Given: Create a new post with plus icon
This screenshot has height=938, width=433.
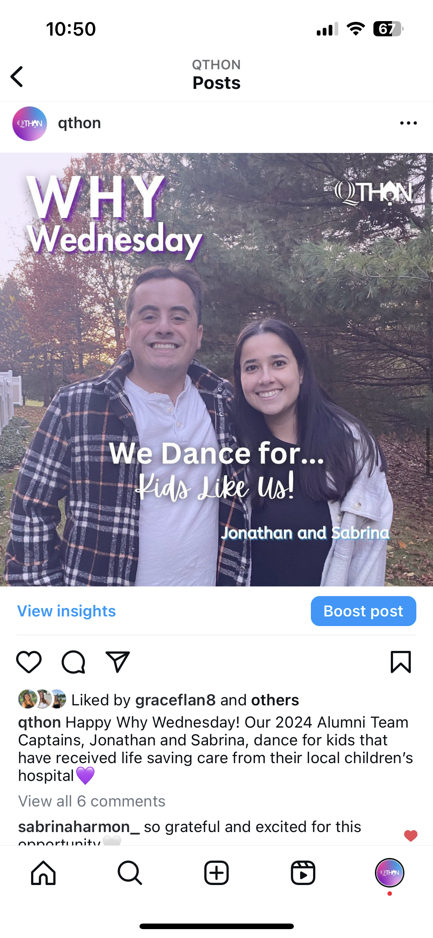Looking at the screenshot, I should tap(216, 873).
